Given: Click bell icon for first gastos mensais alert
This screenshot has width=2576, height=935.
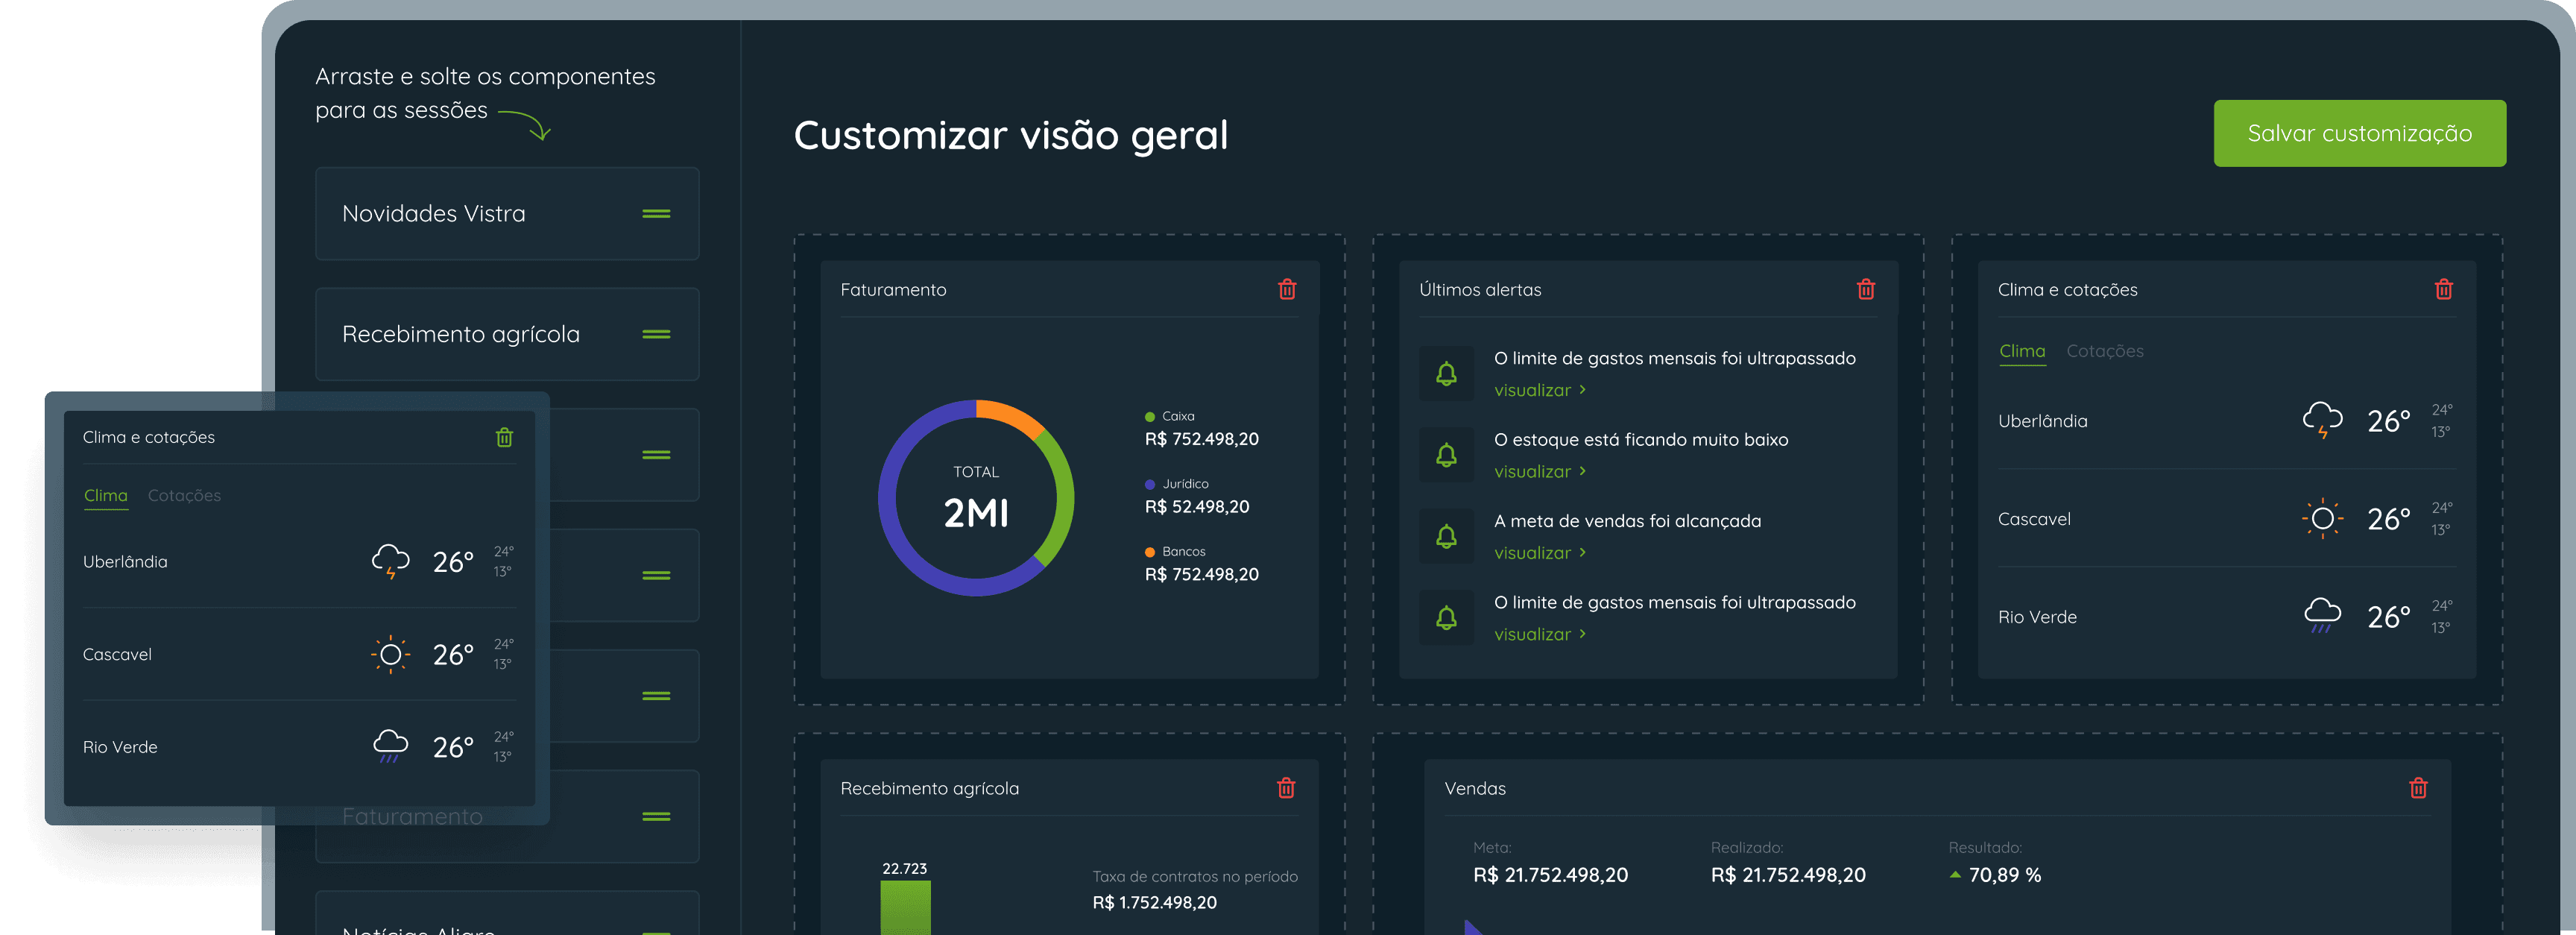Looking at the screenshot, I should 1446,374.
